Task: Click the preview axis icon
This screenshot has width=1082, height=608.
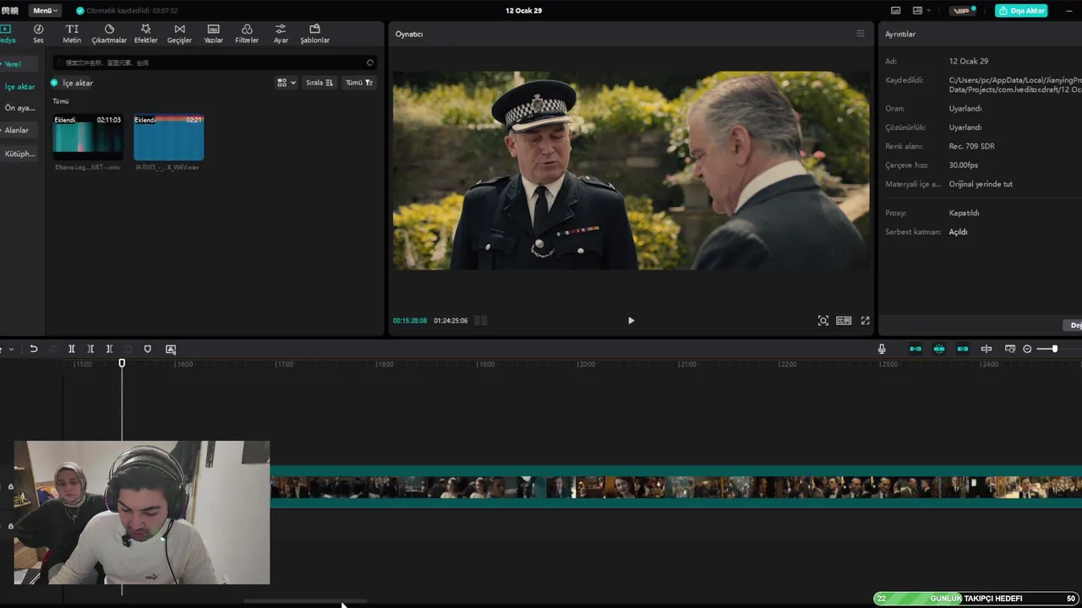Action: point(986,349)
